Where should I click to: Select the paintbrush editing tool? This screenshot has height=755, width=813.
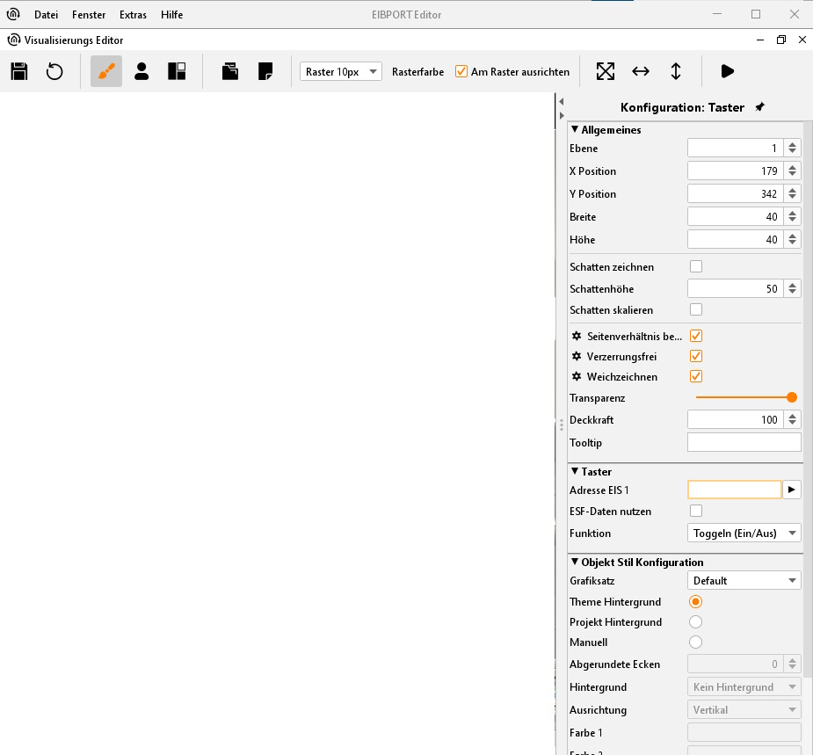(x=106, y=71)
